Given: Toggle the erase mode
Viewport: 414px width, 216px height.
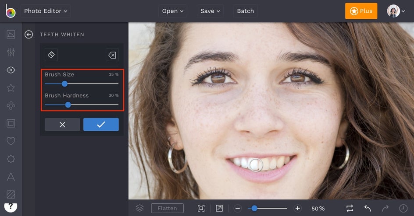Looking at the screenshot, I should [x=112, y=55].
